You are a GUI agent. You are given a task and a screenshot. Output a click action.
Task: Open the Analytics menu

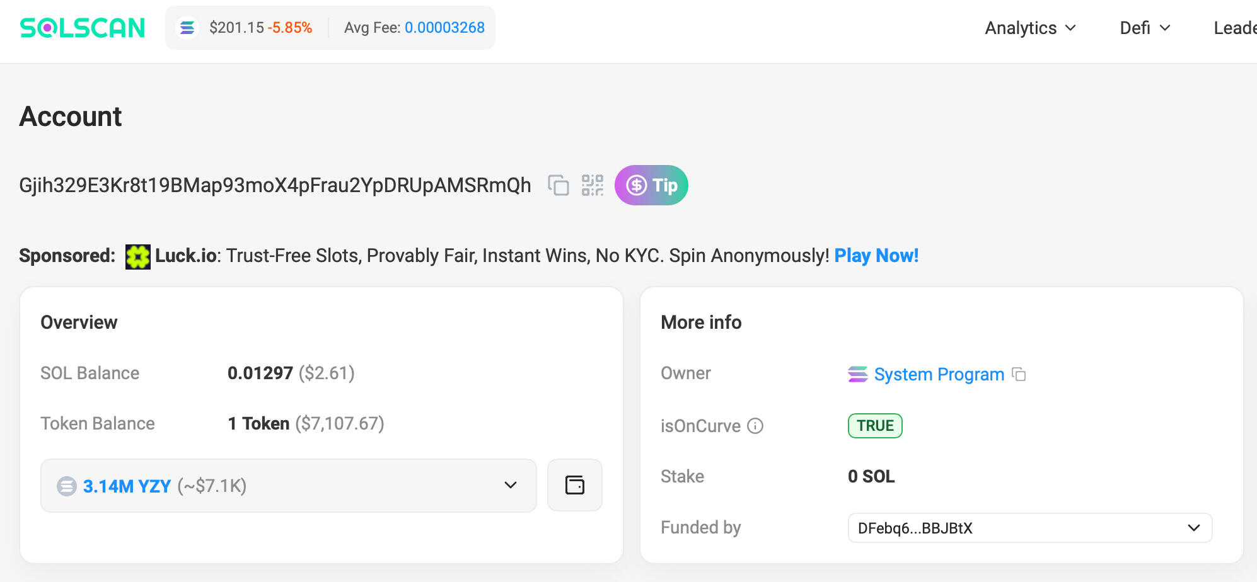coord(1030,28)
